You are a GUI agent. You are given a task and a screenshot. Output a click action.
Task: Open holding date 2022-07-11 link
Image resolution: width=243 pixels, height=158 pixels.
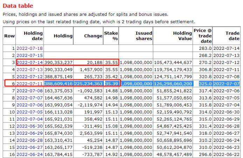[x=29, y=84]
